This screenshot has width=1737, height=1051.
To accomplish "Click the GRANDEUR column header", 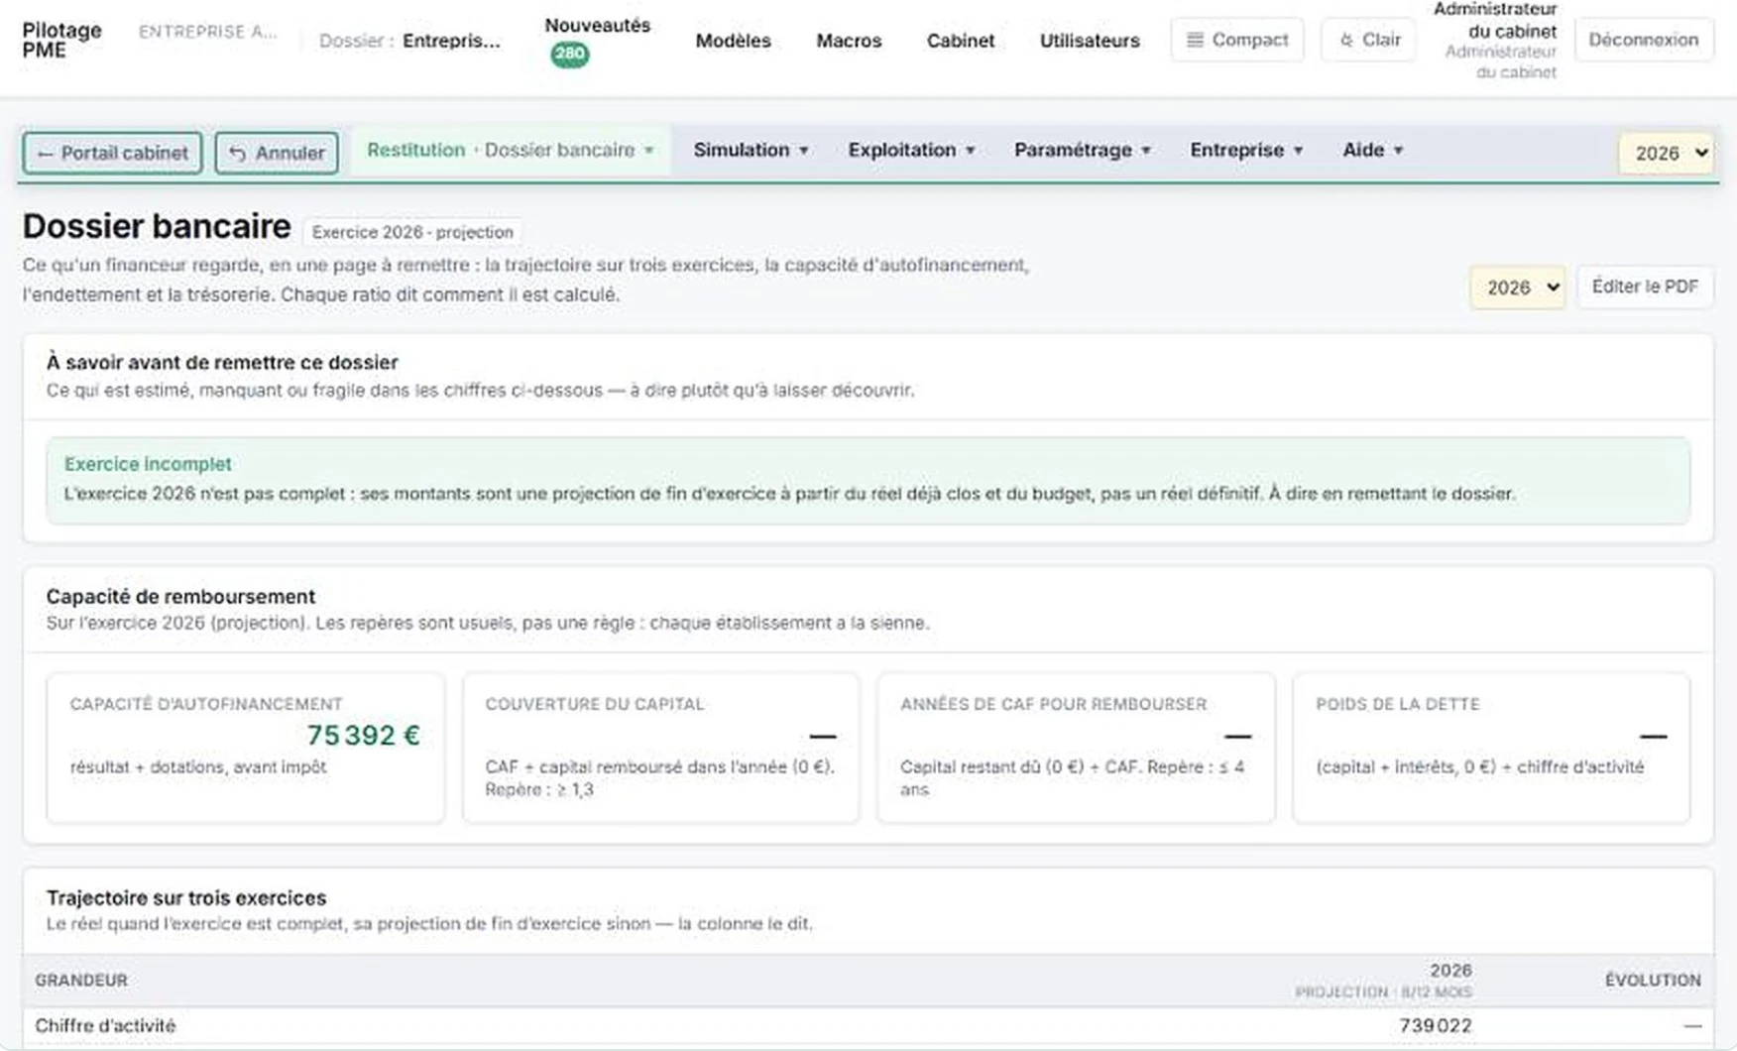I will tap(81, 980).
